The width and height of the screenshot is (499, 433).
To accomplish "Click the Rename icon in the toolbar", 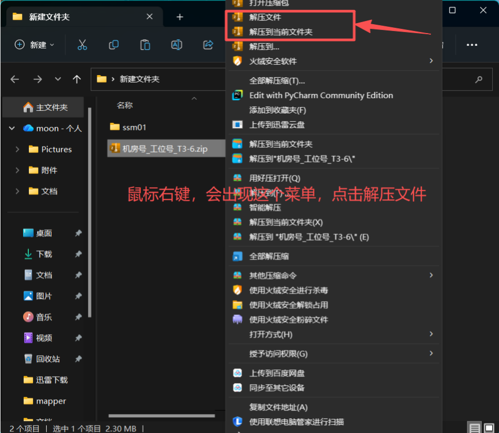I will click(176, 45).
